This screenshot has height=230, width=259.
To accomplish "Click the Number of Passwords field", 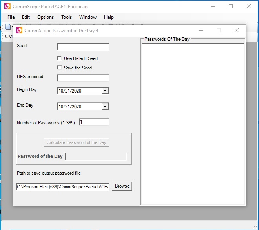I will pos(94,122).
